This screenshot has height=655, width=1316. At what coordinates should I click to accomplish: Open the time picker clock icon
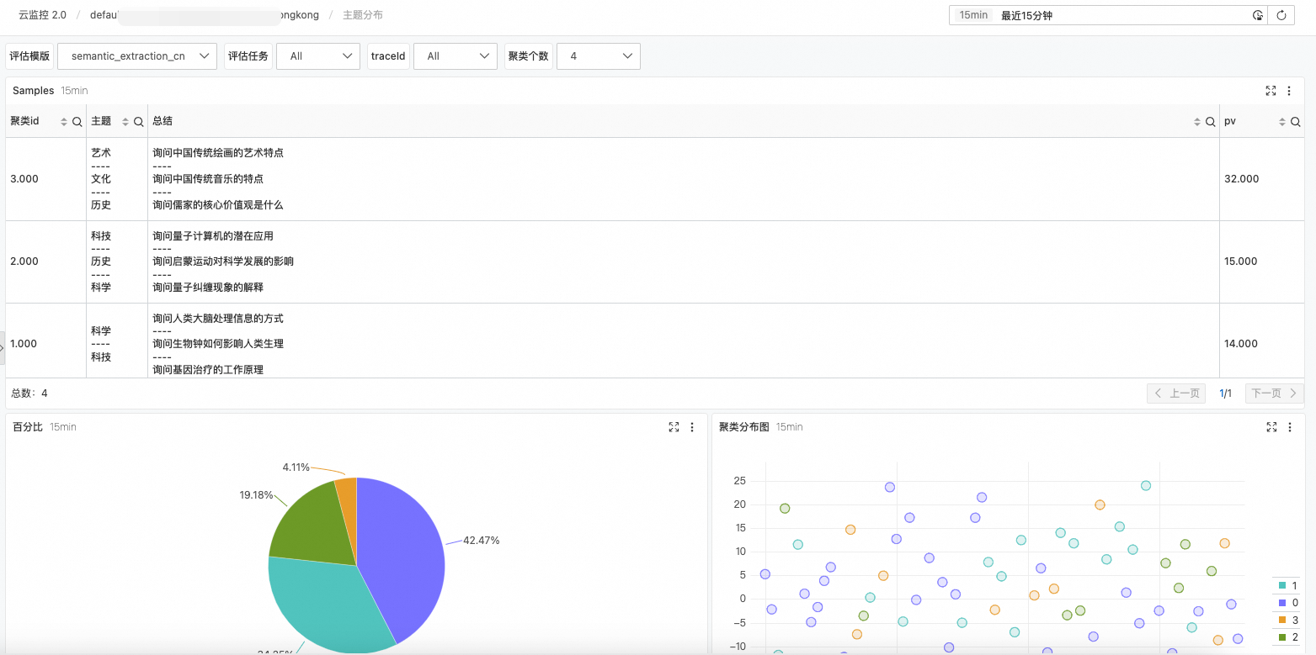[x=1258, y=15]
